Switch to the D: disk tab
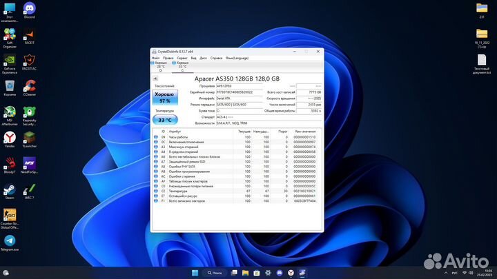 point(161,66)
